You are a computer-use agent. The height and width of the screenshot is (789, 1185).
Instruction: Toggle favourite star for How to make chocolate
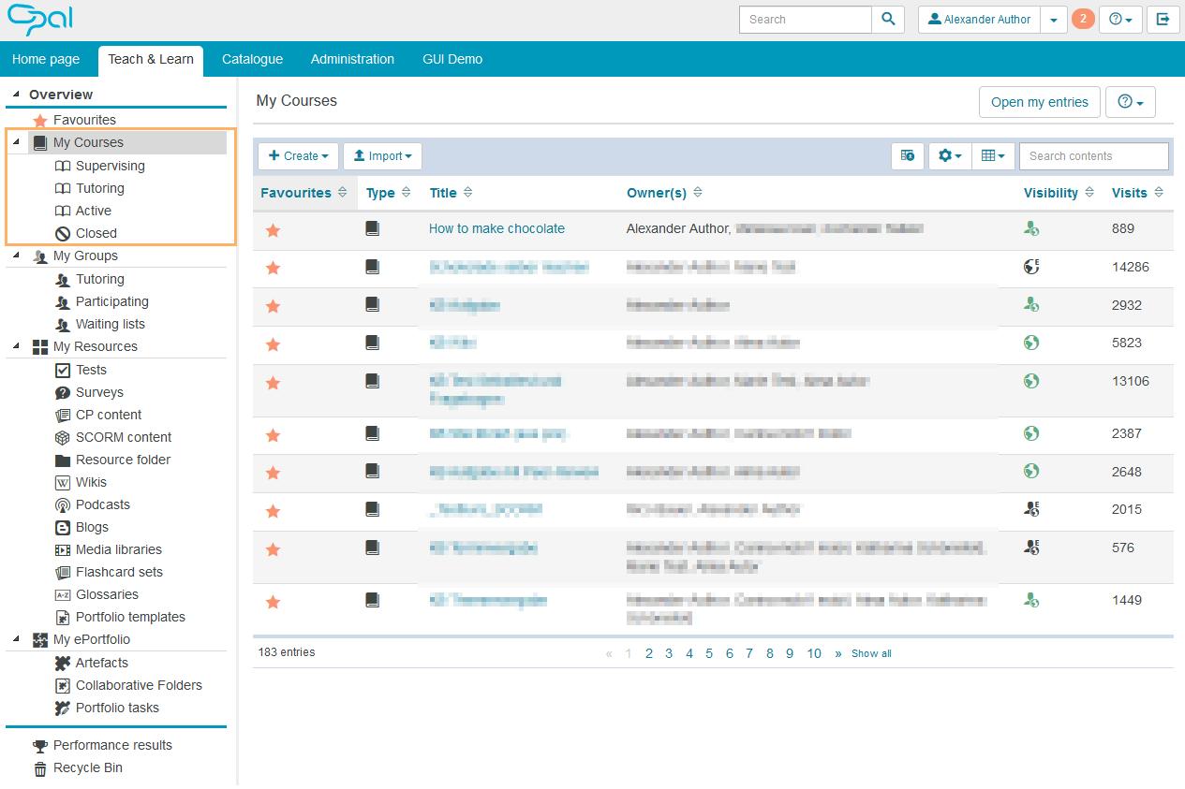[273, 230]
